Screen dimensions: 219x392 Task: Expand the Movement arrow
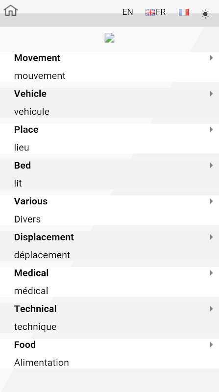[211, 58]
